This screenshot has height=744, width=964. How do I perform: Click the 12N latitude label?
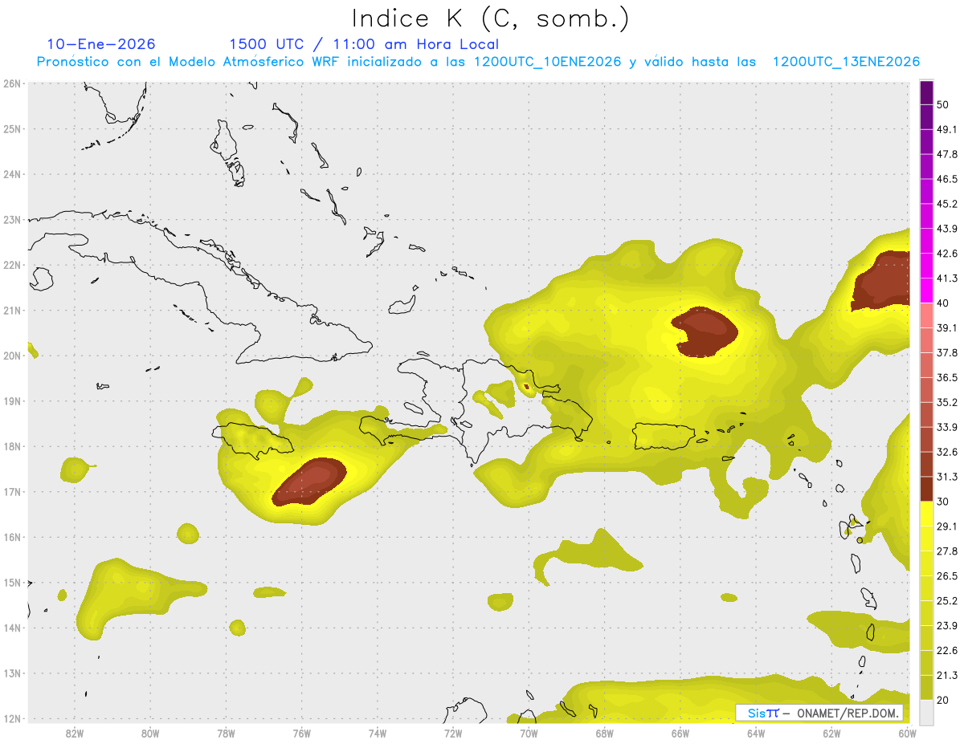[x=13, y=718]
